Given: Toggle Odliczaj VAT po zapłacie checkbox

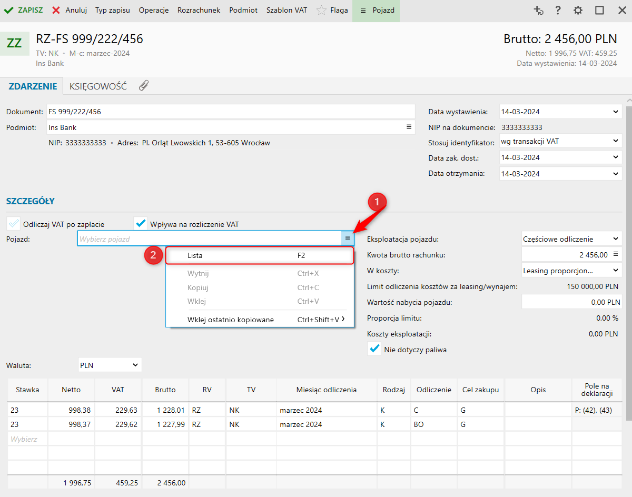Looking at the screenshot, I should 14,224.
